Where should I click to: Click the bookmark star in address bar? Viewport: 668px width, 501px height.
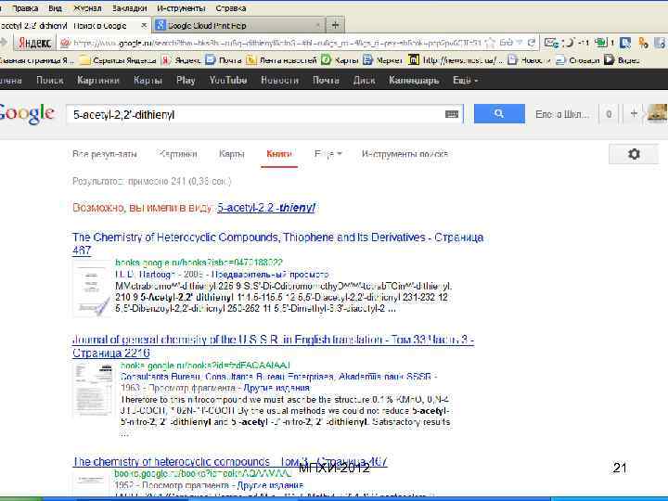(x=491, y=43)
